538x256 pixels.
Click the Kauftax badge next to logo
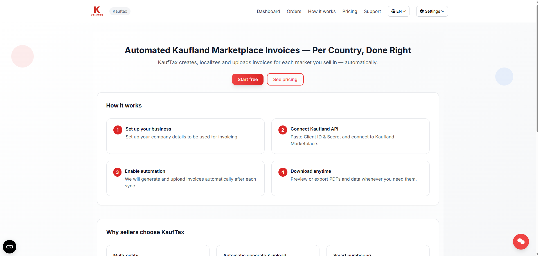click(x=120, y=11)
